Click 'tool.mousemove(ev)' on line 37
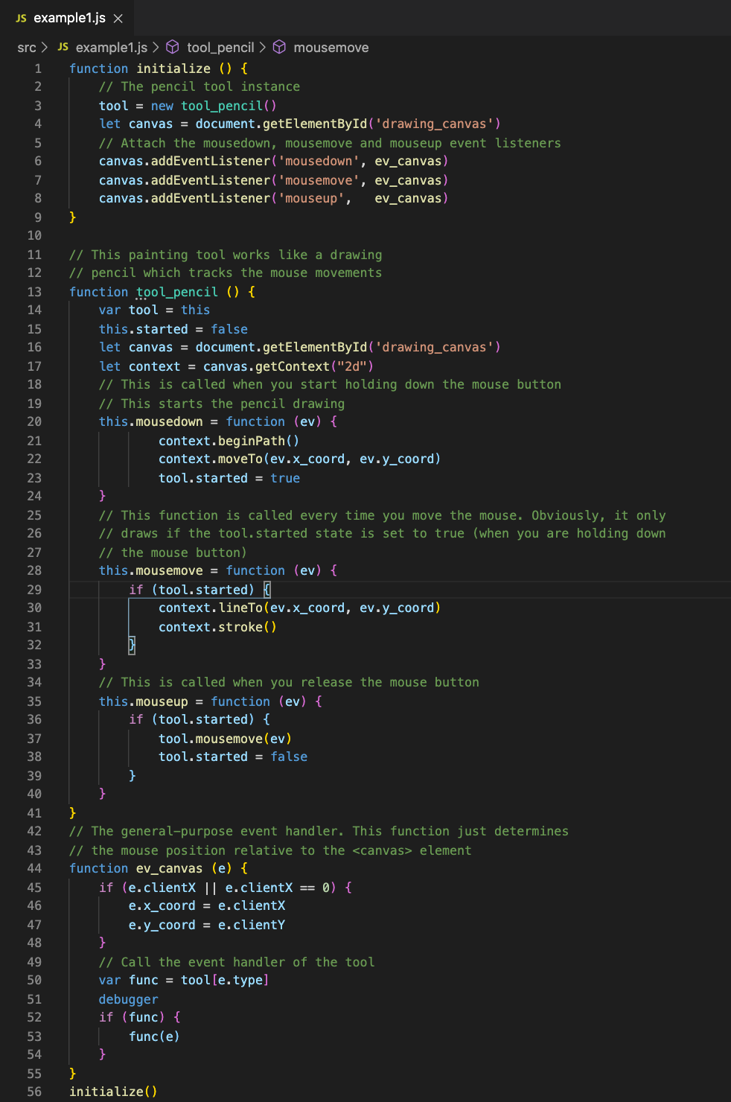 [226, 739]
